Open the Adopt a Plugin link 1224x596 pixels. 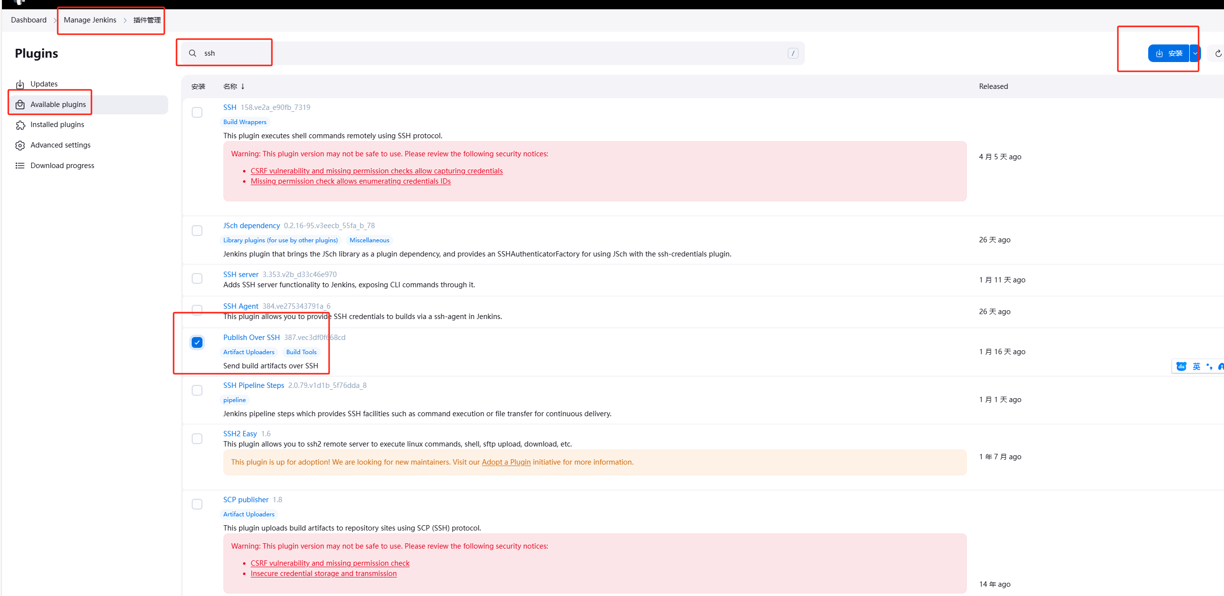click(x=506, y=462)
